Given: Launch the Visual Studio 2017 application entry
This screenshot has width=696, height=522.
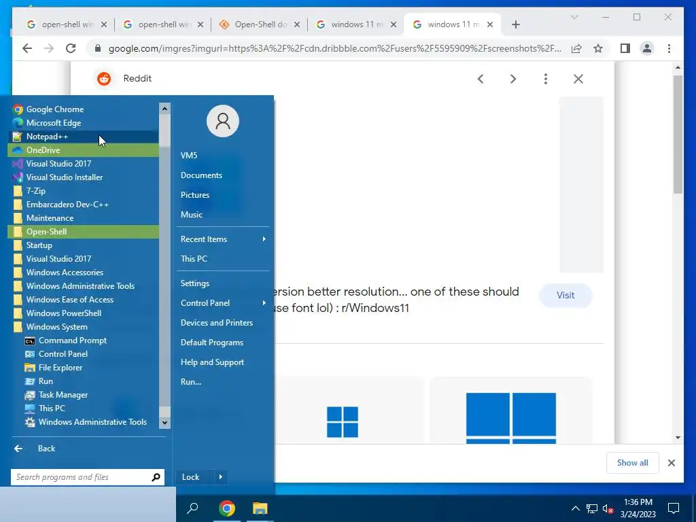Looking at the screenshot, I should tap(83, 164).
